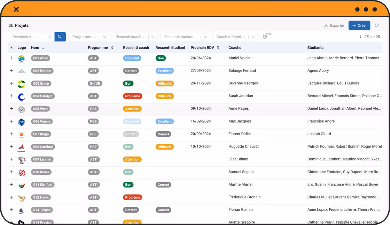
Task: Click the 007 Kingo logo
Action: coord(22,135)
